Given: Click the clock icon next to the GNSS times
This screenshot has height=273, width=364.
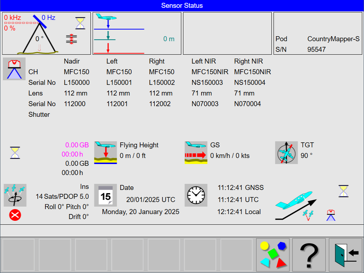Looking at the screenshot, I should (x=196, y=195).
